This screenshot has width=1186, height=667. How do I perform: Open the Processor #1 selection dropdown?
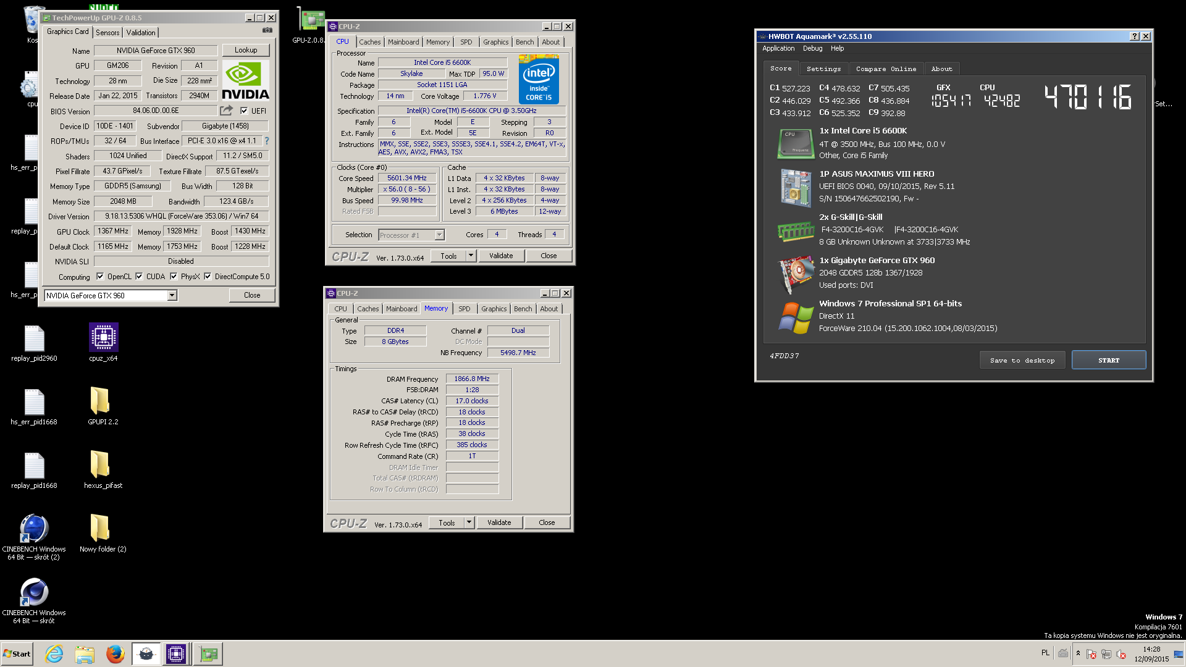coord(439,235)
